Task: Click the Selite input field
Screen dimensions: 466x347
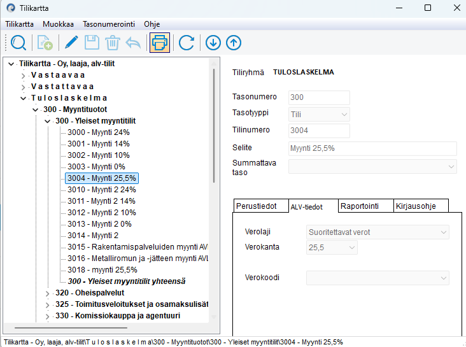Action: pyautogui.click(x=372, y=148)
